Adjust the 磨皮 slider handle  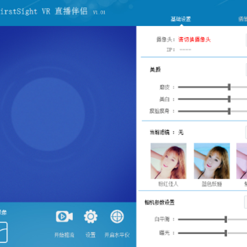tap(229, 87)
